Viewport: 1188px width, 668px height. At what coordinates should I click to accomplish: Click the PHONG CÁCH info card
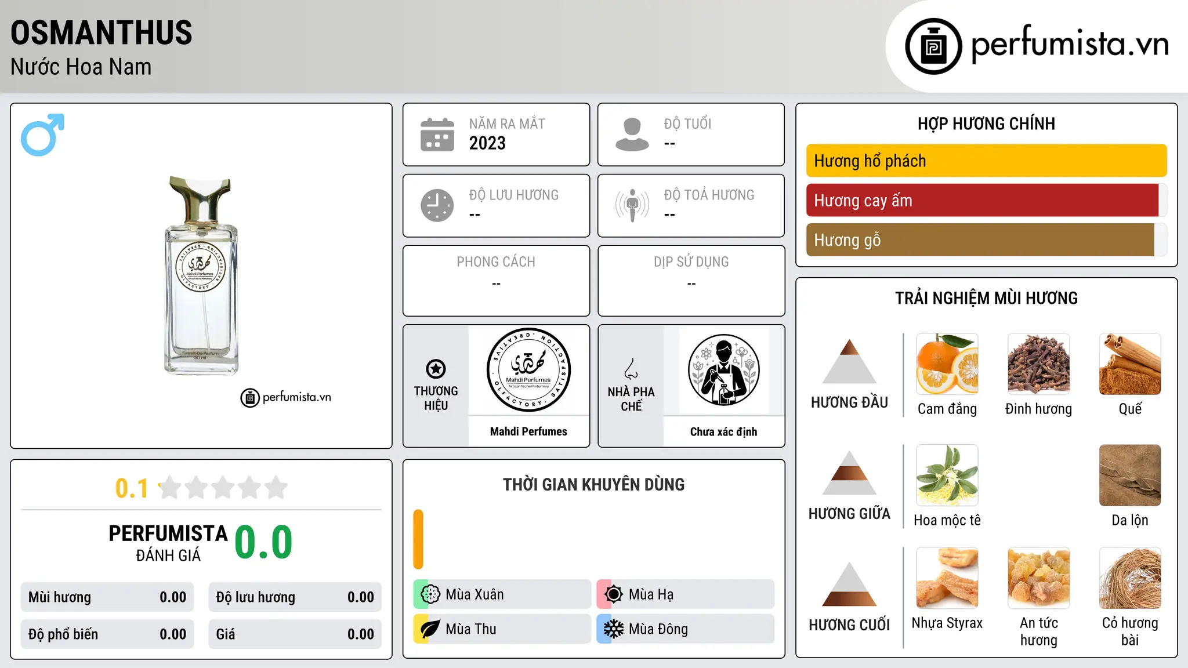[496, 281]
